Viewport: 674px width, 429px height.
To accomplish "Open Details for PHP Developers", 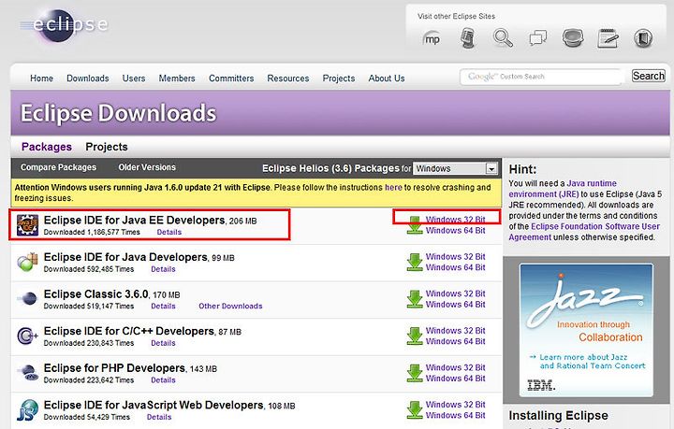I will (163, 380).
